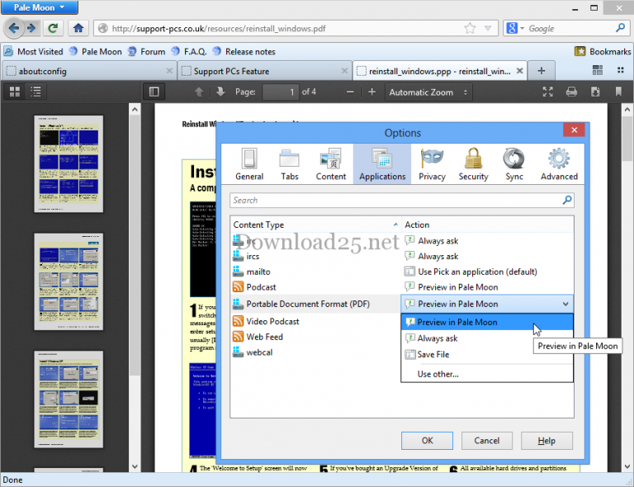This screenshot has height=487, width=634.
Task: Open the URL history dropdown arrow
Action: tap(488, 28)
